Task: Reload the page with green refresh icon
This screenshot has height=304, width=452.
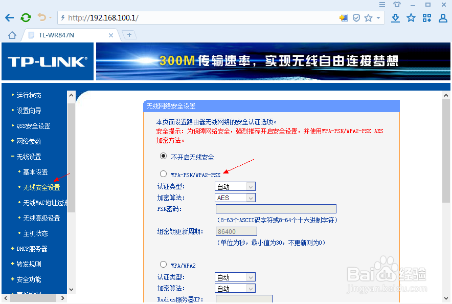Action: pos(26,18)
